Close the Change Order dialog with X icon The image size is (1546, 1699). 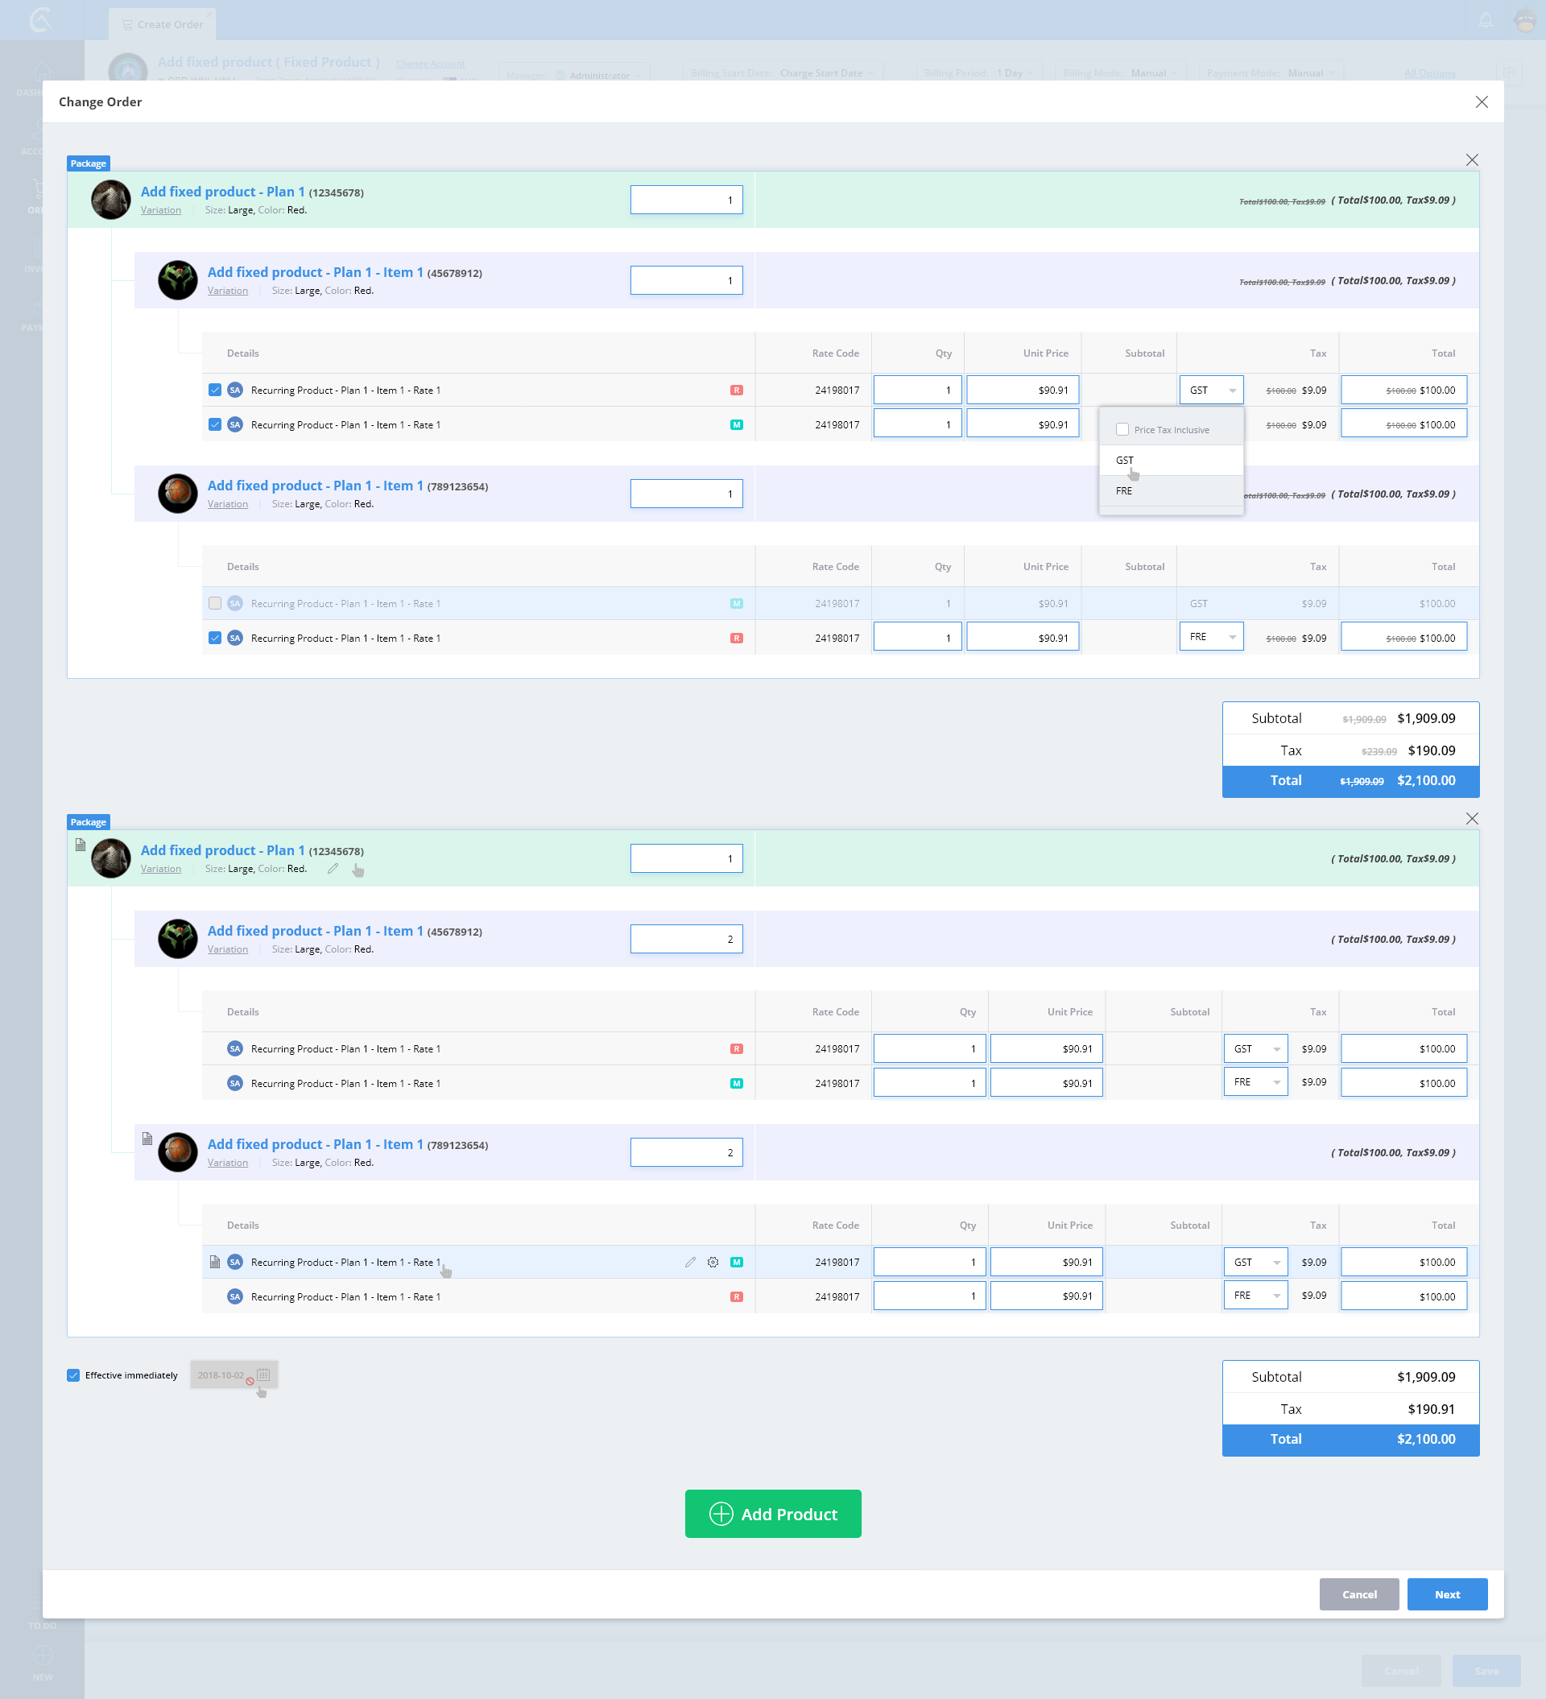tap(1481, 102)
